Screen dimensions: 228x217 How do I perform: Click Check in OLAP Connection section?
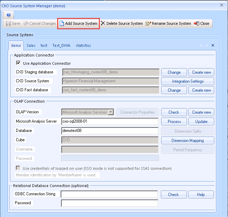pos(174,112)
